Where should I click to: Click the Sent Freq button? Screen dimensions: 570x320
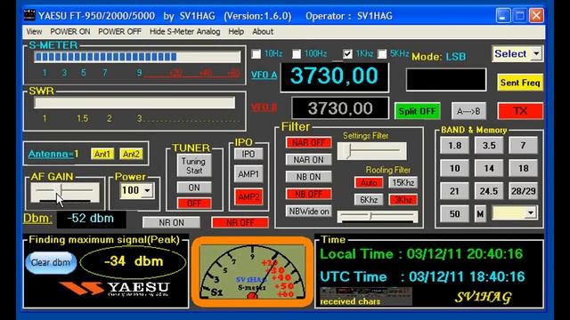520,83
